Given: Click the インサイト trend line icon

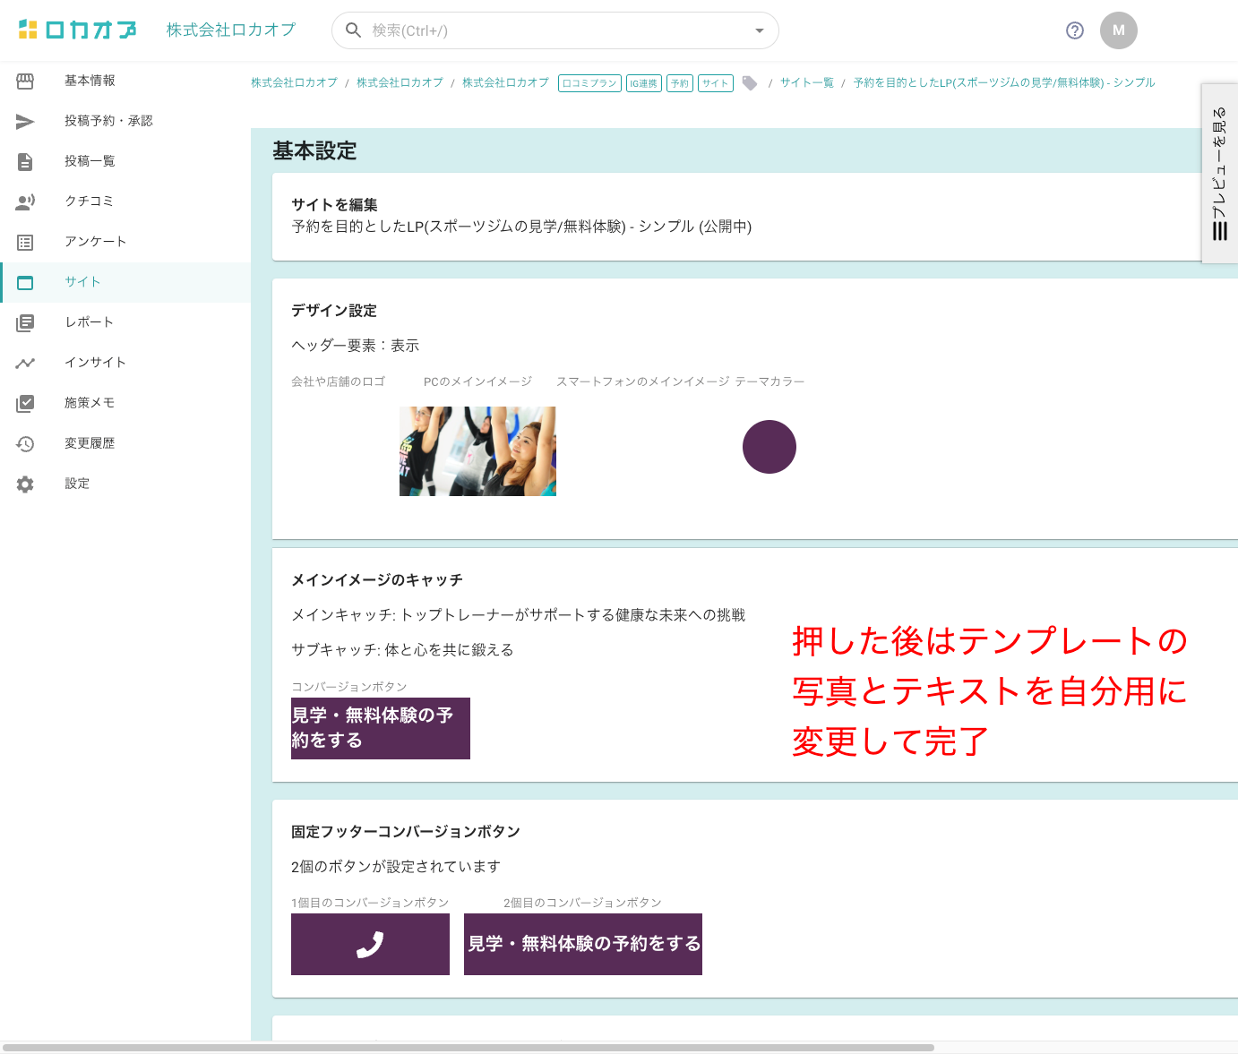Looking at the screenshot, I should click(x=25, y=364).
